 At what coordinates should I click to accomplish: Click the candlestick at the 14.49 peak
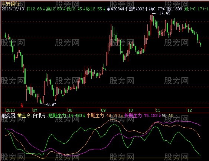(152, 18)
